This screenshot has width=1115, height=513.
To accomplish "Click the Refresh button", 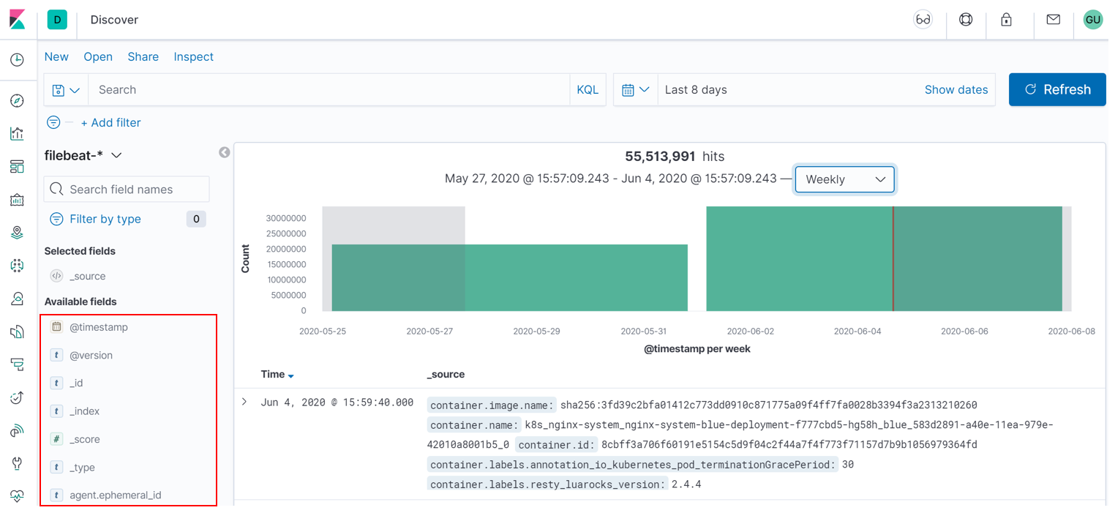I will click(1057, 89).
